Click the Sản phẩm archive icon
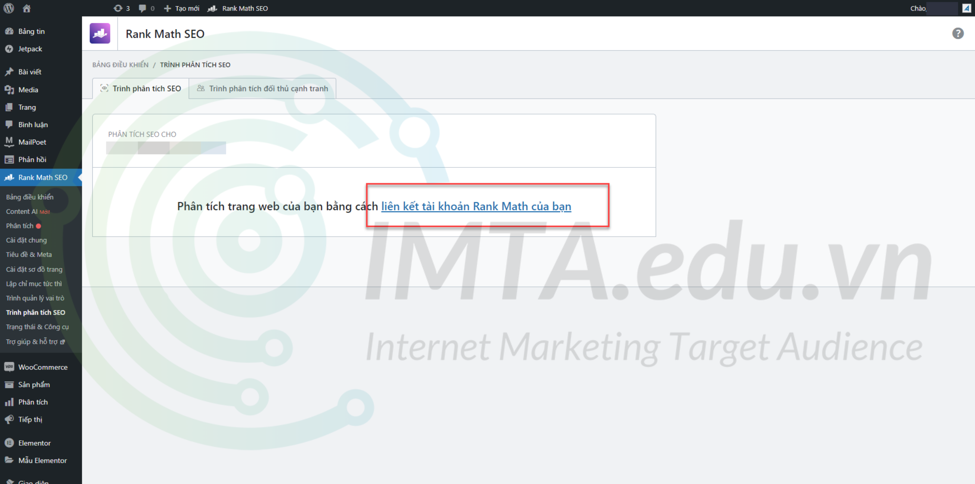The image size is (975, 484). (x=9, y=384)
